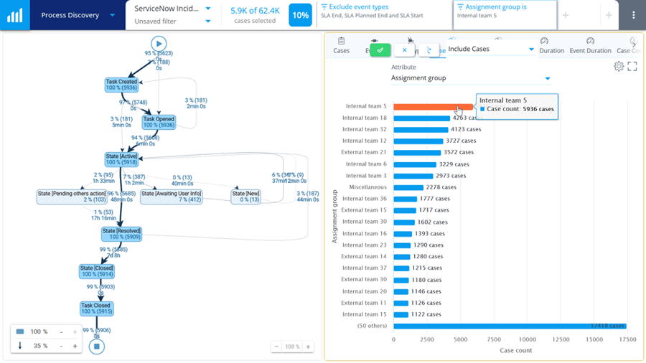Image resolution: width=646 pixels, height=363 pixels.
Task: Select the Internal team 3 bar
Action: pyautogui.click(x=413, y=176)
